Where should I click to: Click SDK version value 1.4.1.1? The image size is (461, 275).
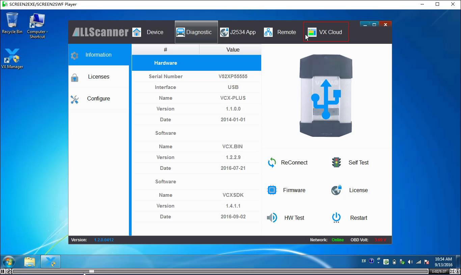click(233, 206)
